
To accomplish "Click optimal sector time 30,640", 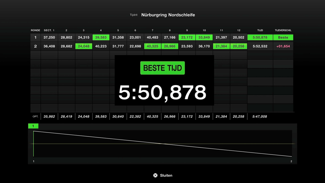I will [118, 116].
